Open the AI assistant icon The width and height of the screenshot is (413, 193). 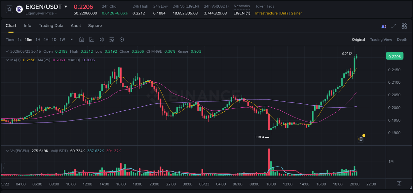coord(384,26)
